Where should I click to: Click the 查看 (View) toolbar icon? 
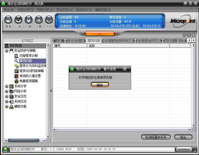point(8,20)
